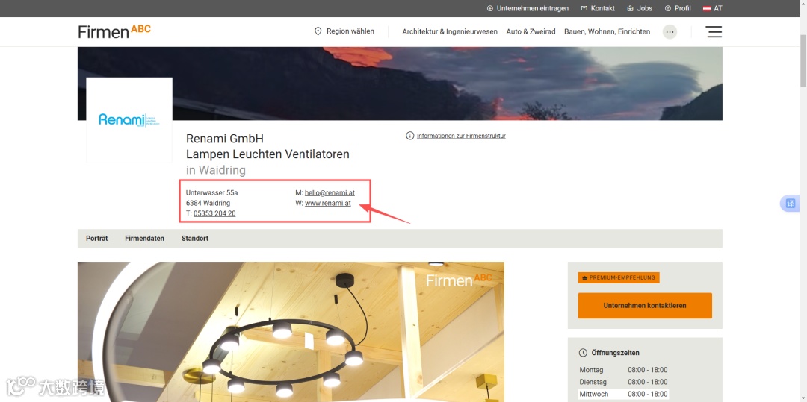Click phone number 05353 204 20

(x=214, y=213)
